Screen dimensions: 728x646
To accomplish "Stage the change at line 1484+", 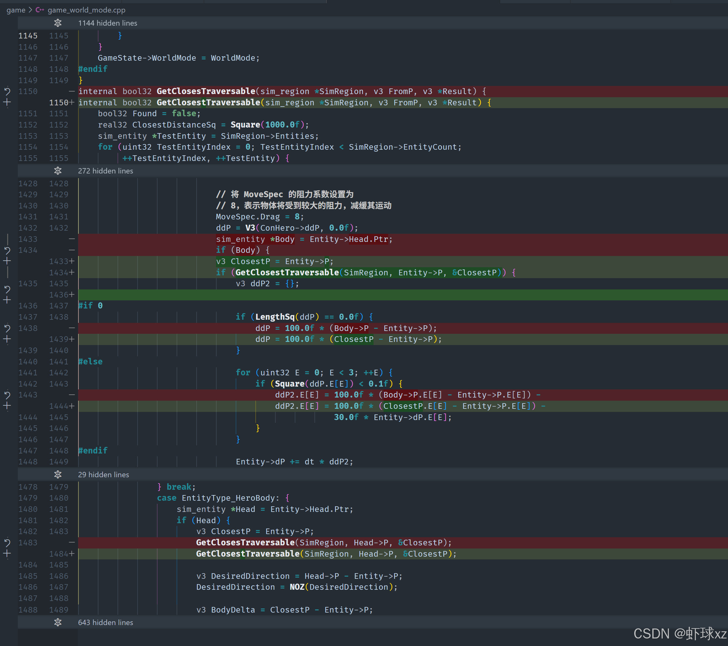I will pos(7,553).
